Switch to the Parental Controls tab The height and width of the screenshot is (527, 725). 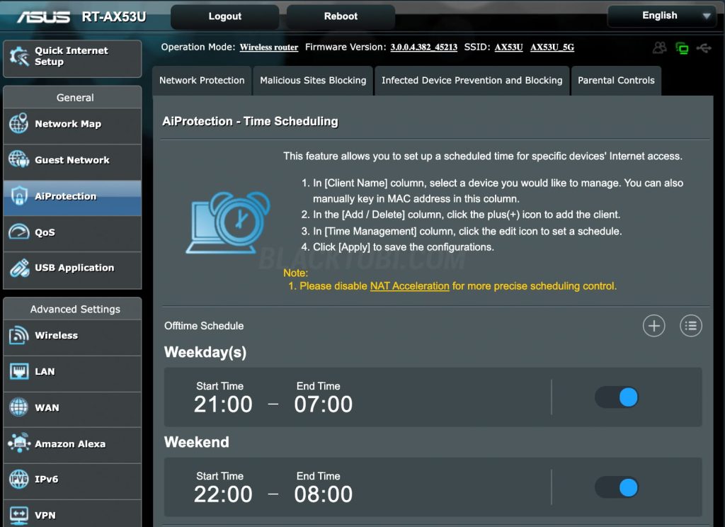point(616,81)
